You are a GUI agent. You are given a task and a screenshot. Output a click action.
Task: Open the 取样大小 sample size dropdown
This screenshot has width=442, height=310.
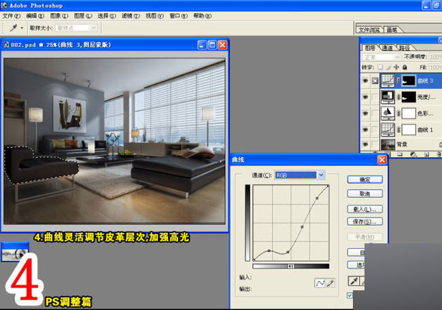click(76, 28)
